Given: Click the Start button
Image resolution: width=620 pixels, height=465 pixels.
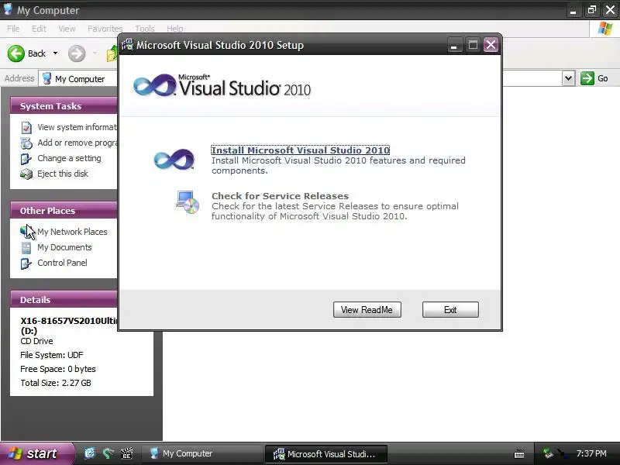Looking at the screenshot, I should pyautogui.click(x=36, y=453).
